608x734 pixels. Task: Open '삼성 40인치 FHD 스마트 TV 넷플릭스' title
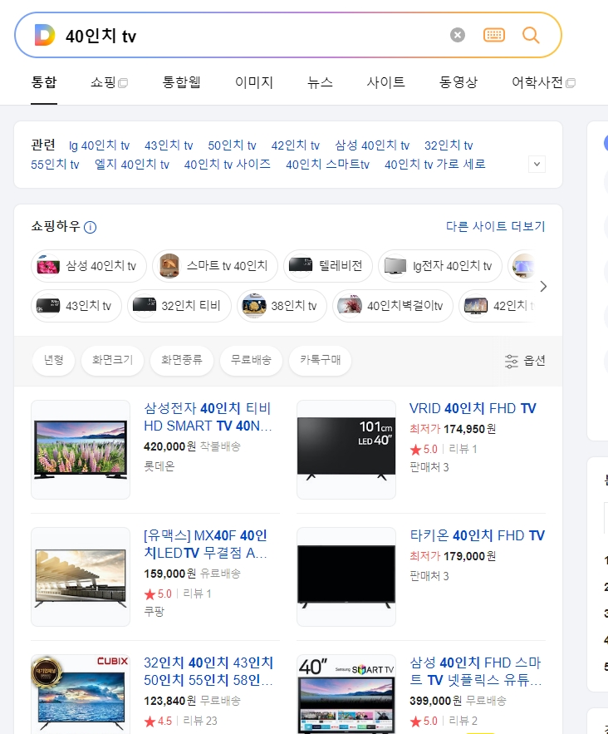click(476, 672)
